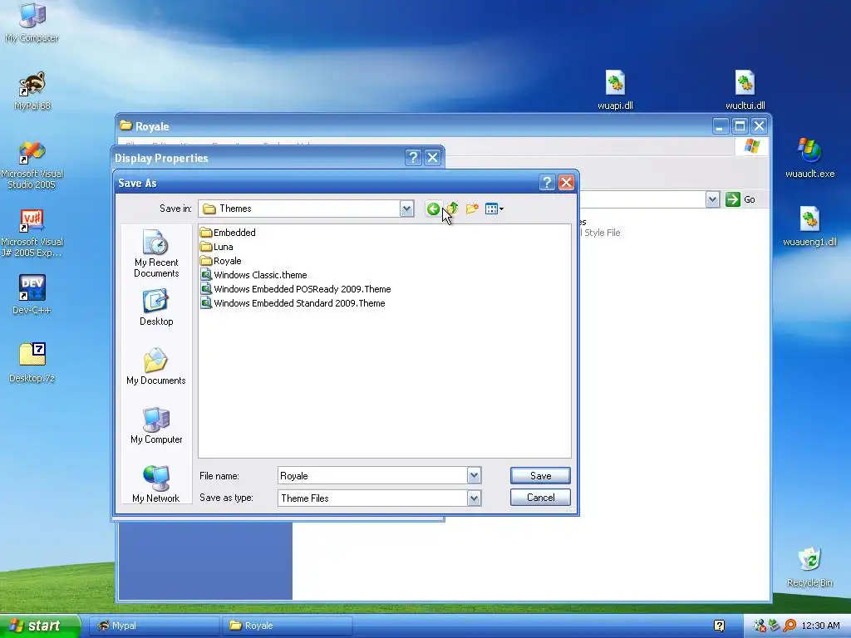Switch to Mypal taskbar button

pos(155,626)
